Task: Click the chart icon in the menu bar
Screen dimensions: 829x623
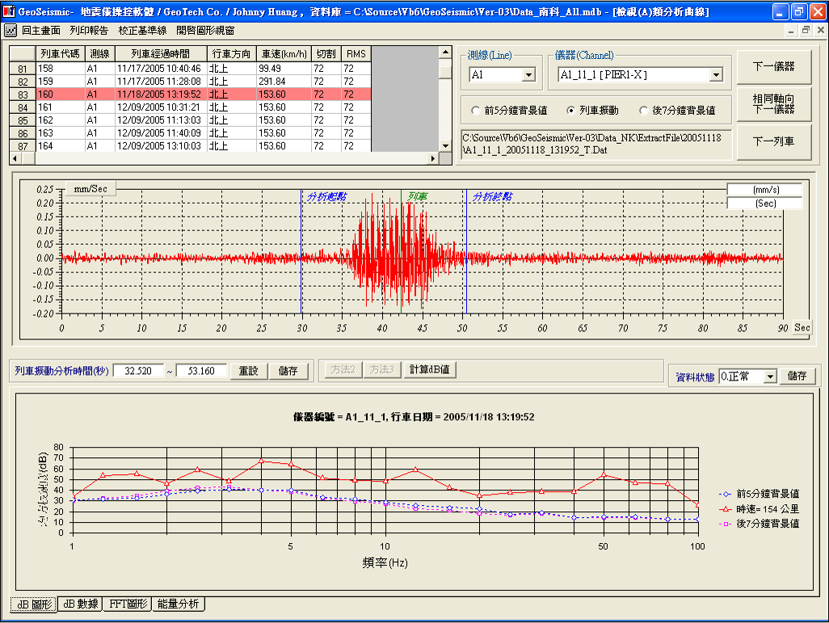Action: click(11, 30)
